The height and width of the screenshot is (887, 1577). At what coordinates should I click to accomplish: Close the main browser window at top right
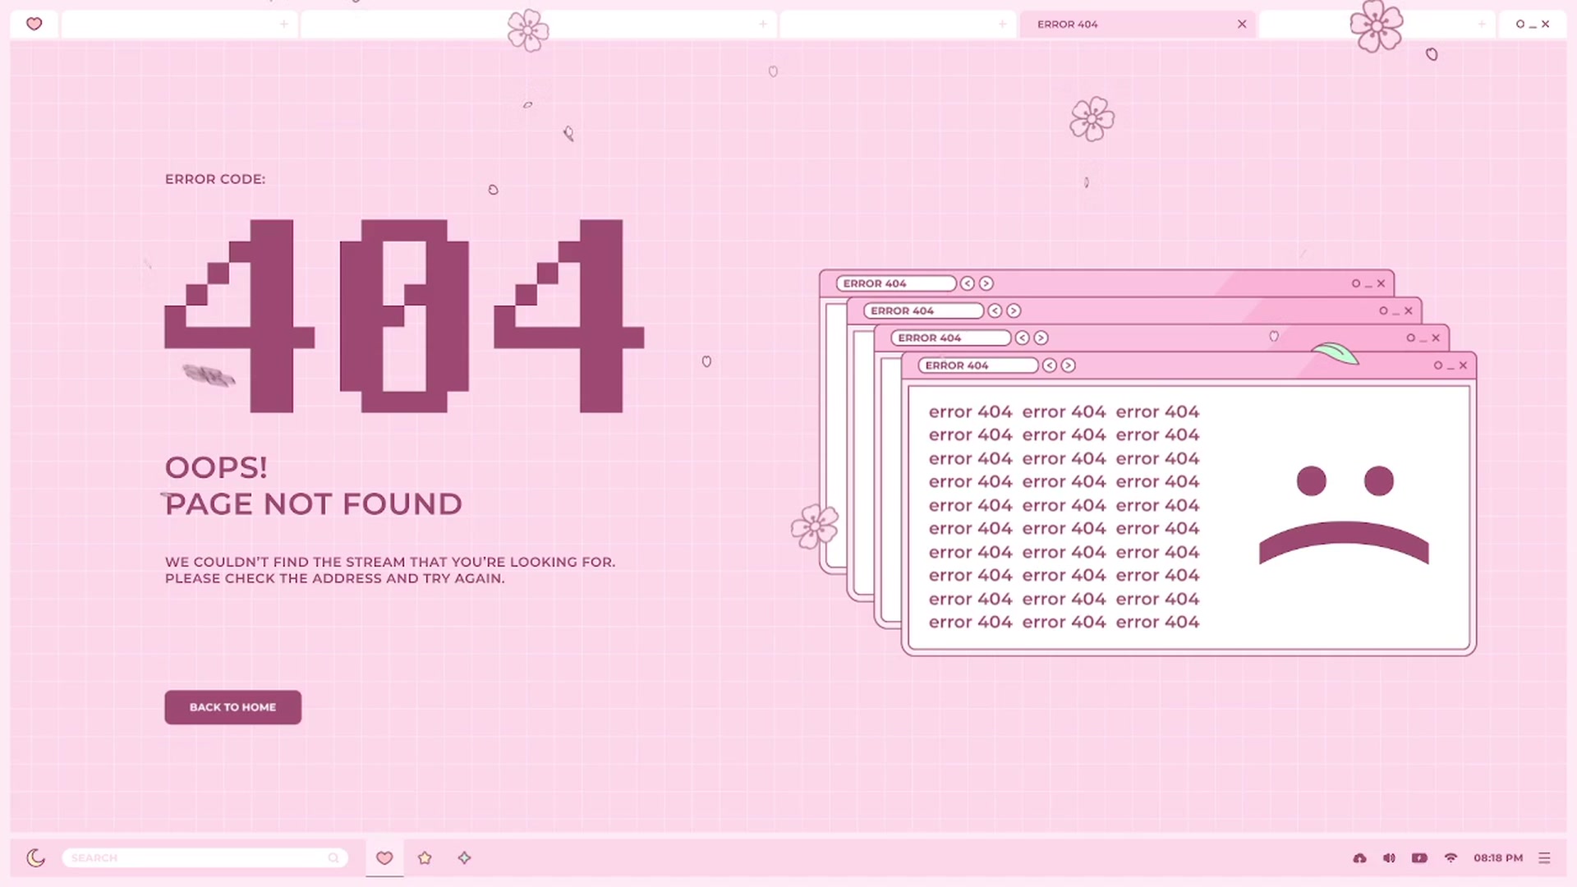[x=1545, y=25]
